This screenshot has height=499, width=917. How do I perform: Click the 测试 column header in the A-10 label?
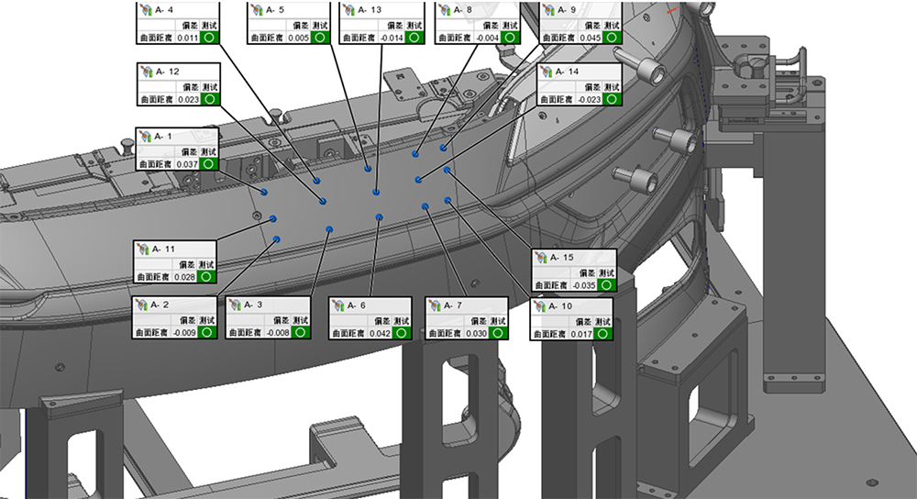pyautogui.click(x=603, y=320)
